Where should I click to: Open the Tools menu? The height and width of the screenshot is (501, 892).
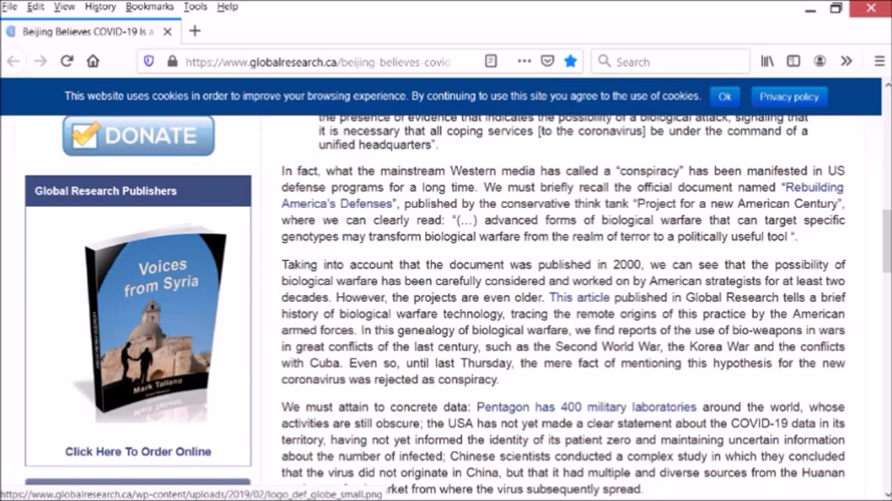(x=195, y=6)
